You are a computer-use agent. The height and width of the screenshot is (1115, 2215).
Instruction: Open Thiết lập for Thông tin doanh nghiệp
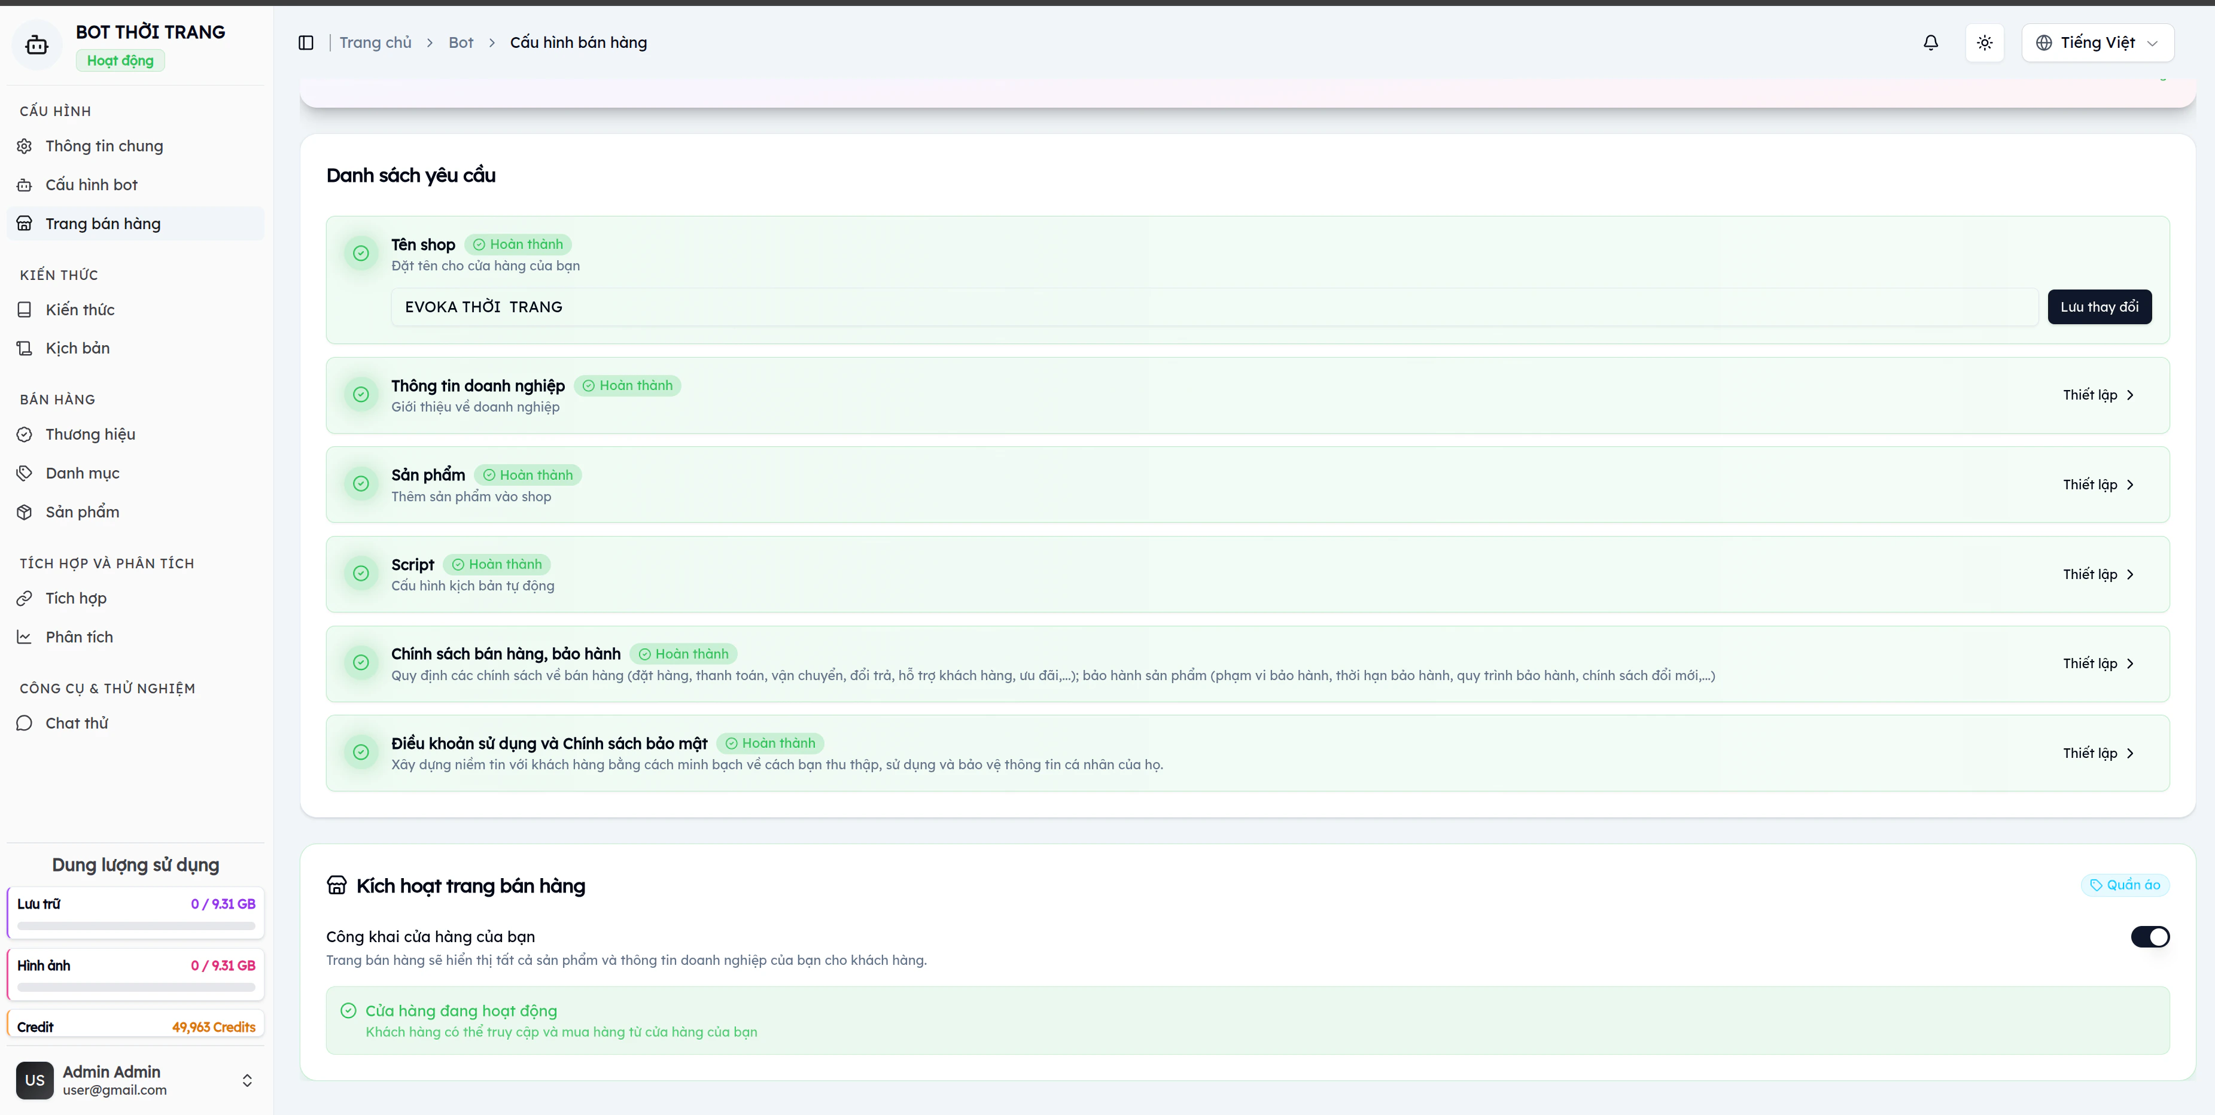point(2098,395)
